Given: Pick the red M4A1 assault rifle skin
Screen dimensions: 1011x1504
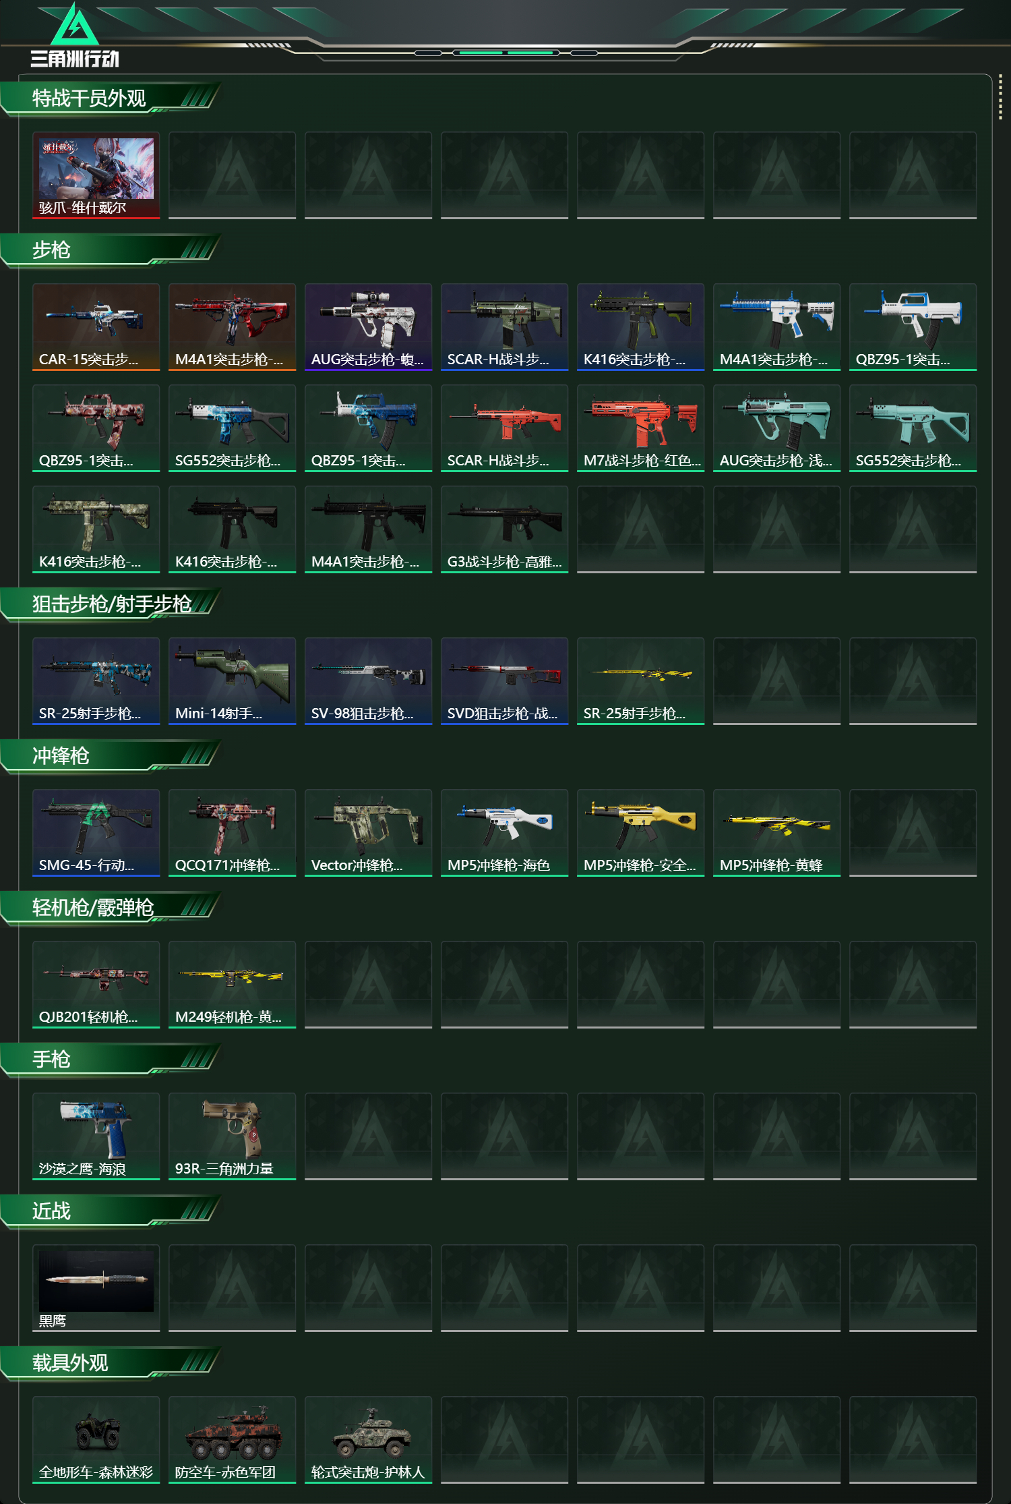Looking at the screenshot, I should tap(232, 327).
